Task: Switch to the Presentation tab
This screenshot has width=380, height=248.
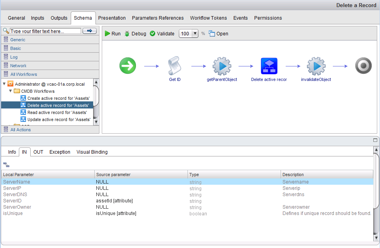Action: point(112,18)
